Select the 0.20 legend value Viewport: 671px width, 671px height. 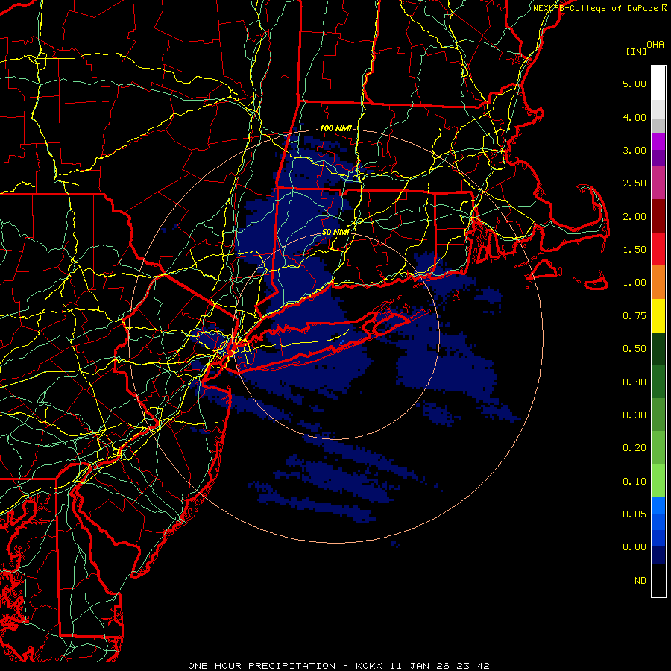pos(634,448)
